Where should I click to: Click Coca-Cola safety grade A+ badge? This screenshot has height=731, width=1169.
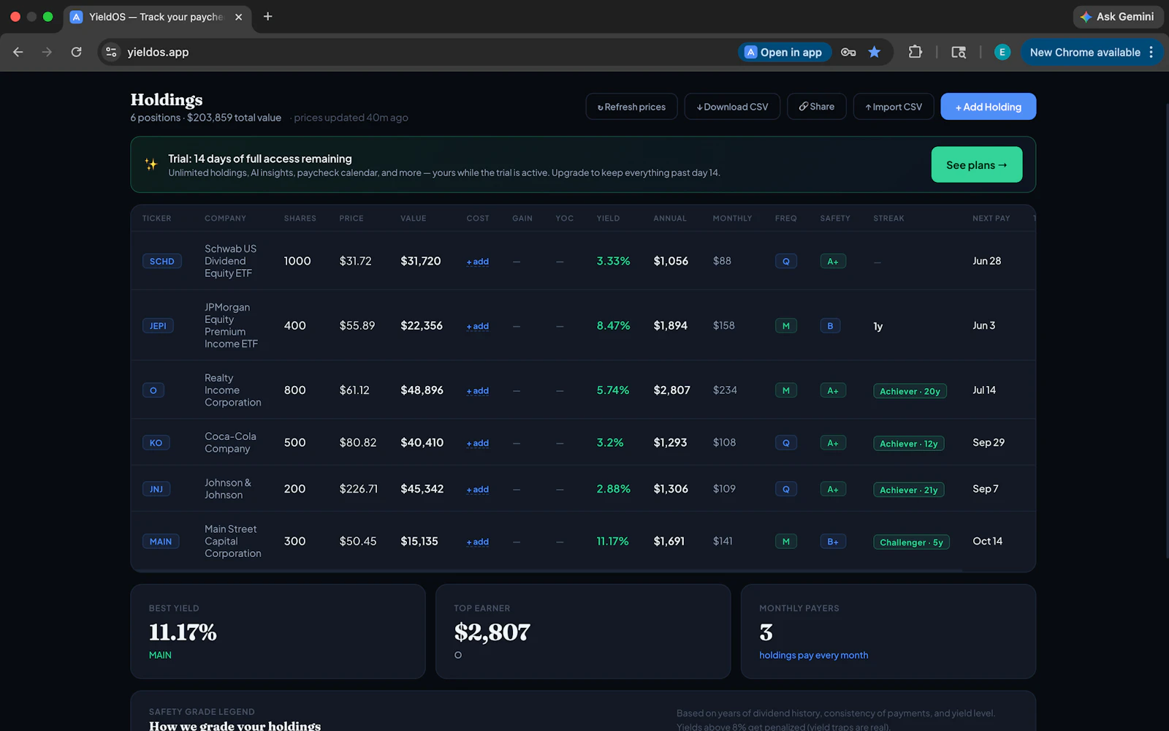coord(833,443)
